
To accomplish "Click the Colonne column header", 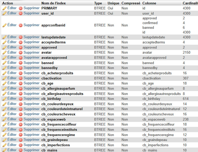I will click(149, 3).
